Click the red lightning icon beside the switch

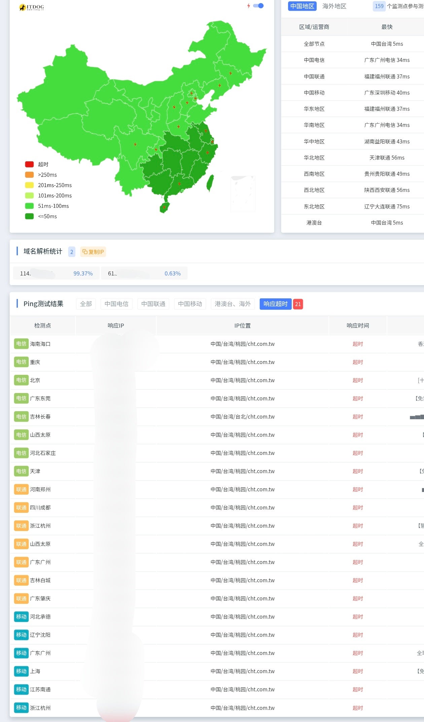249,6
